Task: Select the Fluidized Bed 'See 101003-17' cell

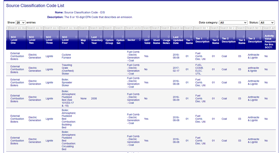Action: click(69, 99)
